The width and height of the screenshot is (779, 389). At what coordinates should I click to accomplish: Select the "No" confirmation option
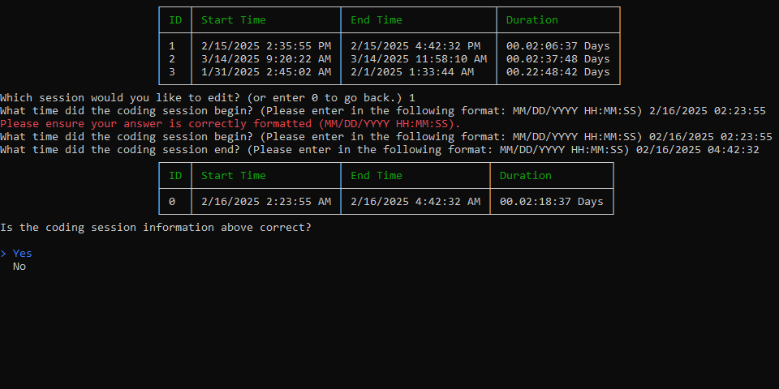click(19, 267)
